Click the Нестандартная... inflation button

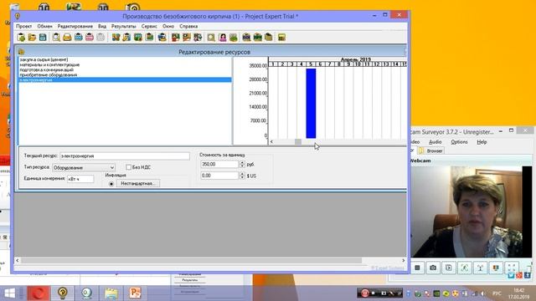pos(137,184)
